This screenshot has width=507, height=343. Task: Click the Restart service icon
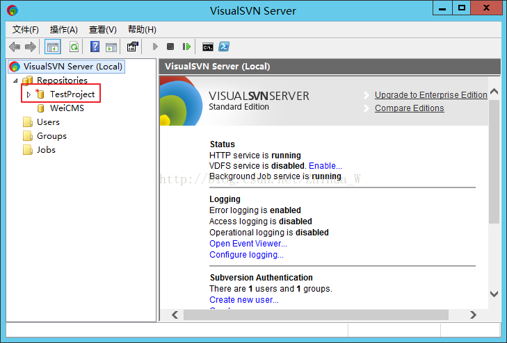click(186, 47)
